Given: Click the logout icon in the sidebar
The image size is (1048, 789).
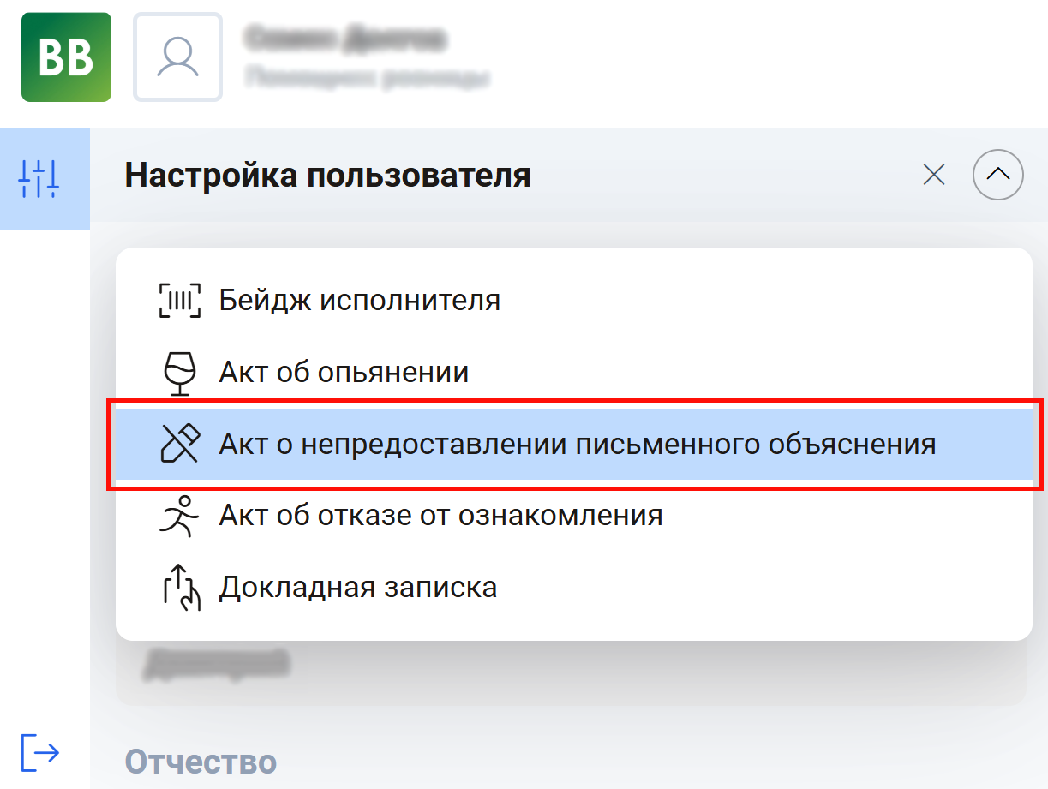Looking at the screenshot, I should pyautogui.click(x=39, y=752).
